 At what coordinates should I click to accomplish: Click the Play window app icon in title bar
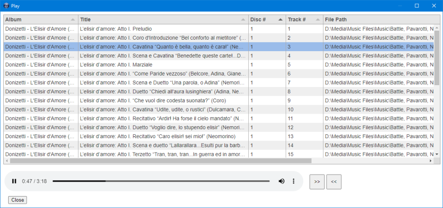click(6, 6)
